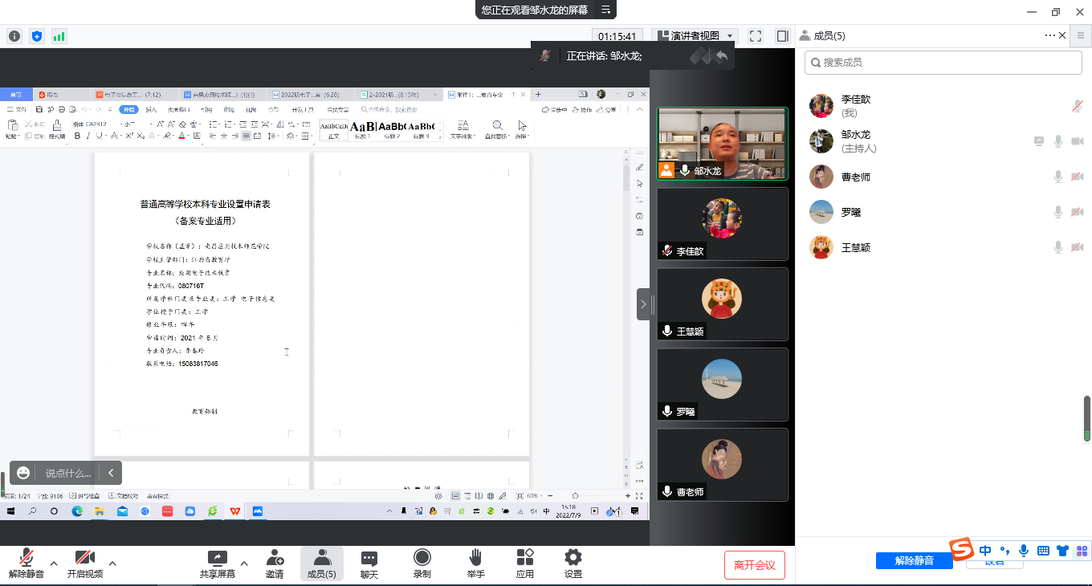Click the emoji smiley in the chat bar
The width and height of the screenshot is (1092, 586).
[24, 473]
